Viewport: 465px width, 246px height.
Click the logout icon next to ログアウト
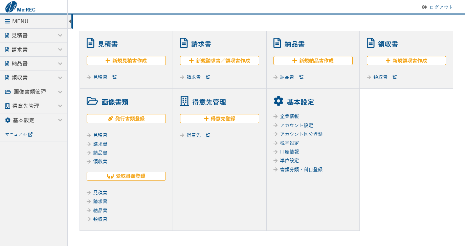pyautogui.click(x=425, y=7)
